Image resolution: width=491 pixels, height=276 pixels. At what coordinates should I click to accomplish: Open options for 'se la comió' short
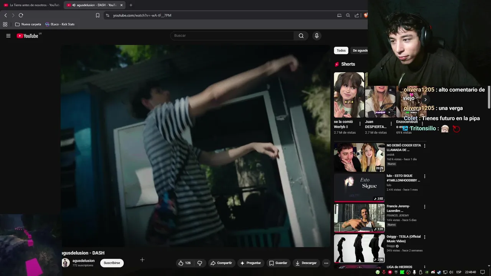coord(360,124)
